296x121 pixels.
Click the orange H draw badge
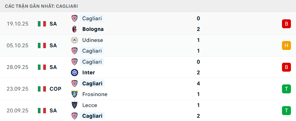(x=286, y=45)
